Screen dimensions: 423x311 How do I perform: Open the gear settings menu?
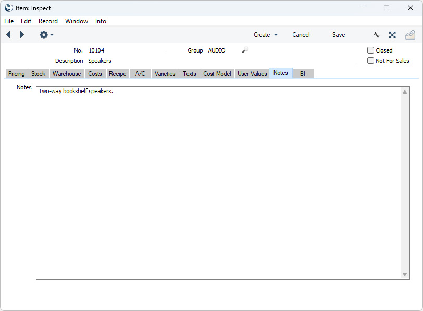46,35
